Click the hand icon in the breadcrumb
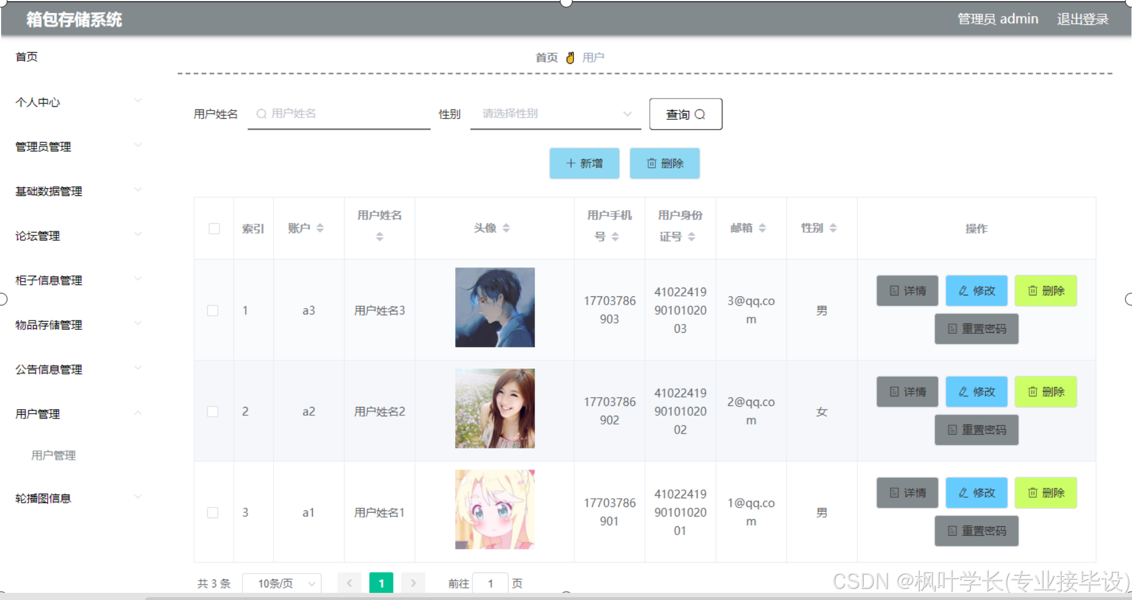 (x=571, y=58)
